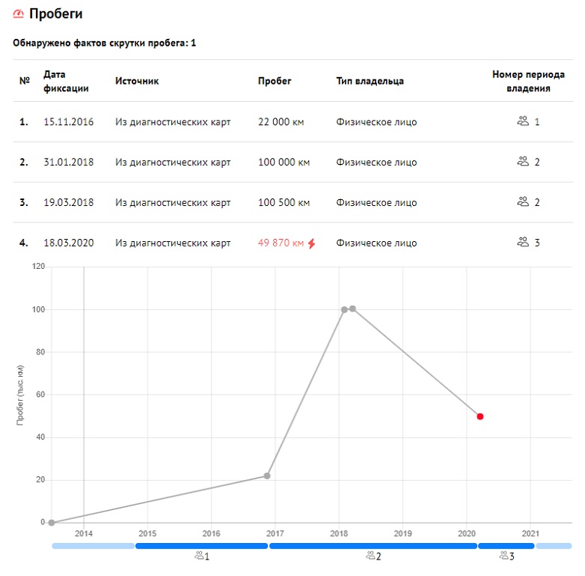
Task: Click the red lightning bolt rollback icon
Action: pos(312,243)
